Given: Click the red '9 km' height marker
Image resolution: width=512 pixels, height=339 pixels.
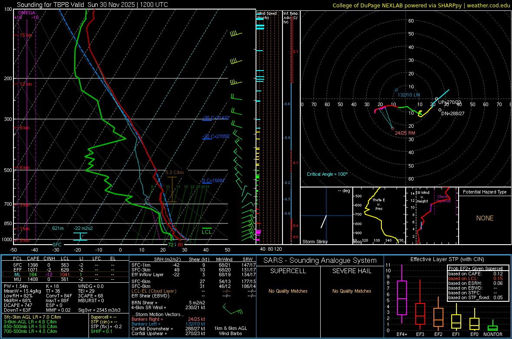Looking at the screenshot, I should point(24,128).
